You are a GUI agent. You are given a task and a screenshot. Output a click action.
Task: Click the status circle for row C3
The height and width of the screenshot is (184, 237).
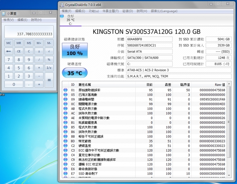coord(66,150)
